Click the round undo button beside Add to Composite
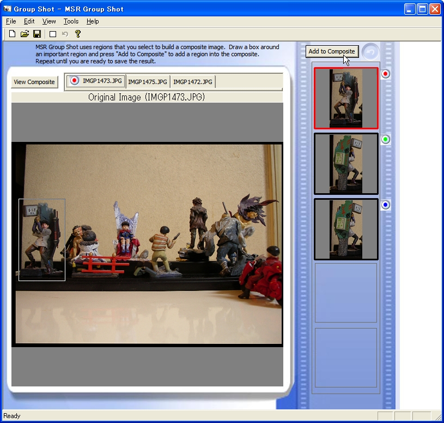The width and height of the screenshot is (444, 423). coord(370,52)
